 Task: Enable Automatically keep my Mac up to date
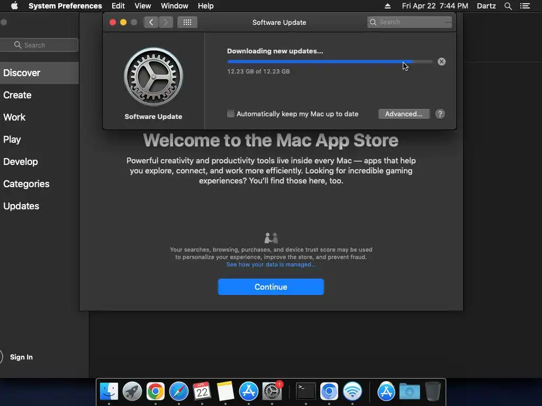tap(231, 114)
